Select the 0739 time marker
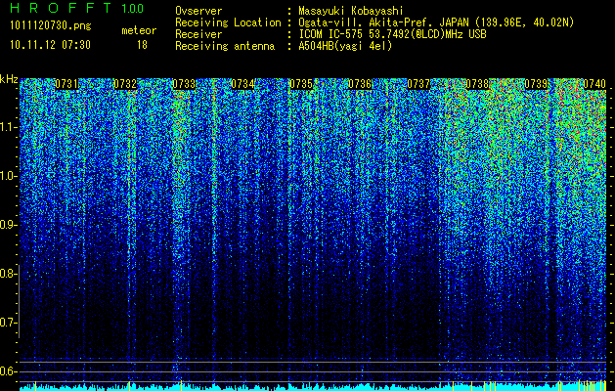This screenshot has width=615, height=391. (x=536, y=84)
